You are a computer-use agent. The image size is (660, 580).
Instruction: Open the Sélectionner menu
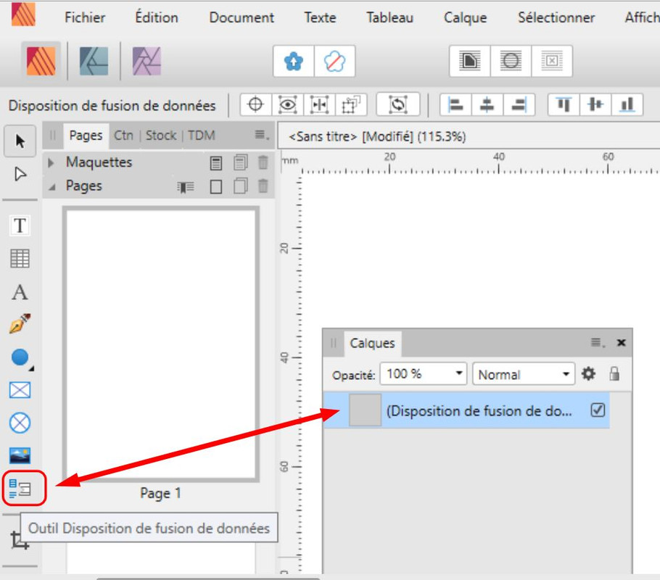click(556, 17)
